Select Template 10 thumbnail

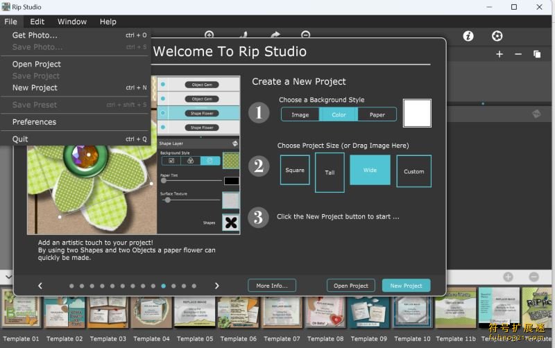tap(412, 311)
